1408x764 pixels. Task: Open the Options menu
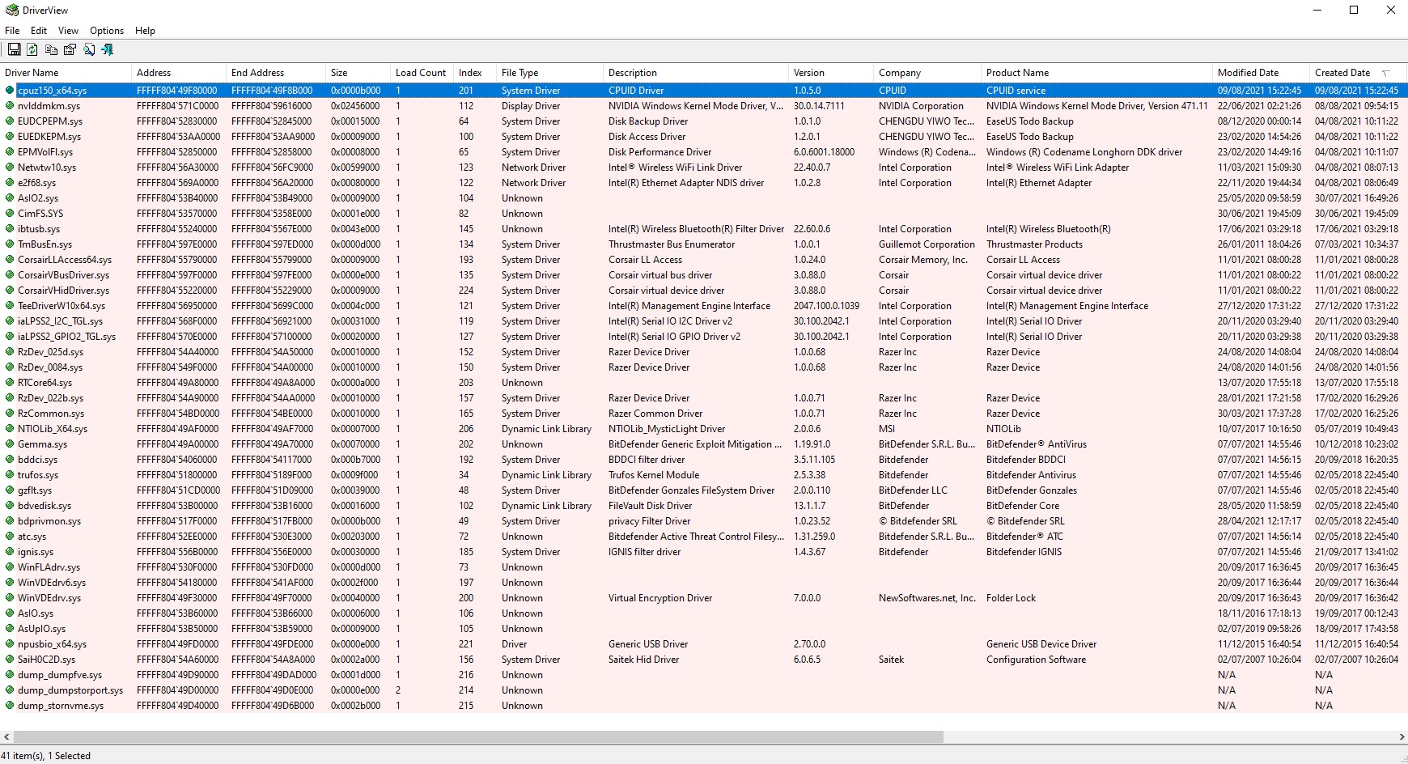[107, 31]
